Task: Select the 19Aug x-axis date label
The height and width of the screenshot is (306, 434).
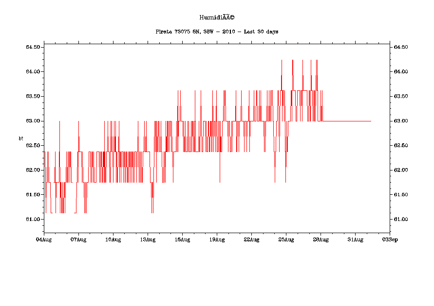Action: pos(217,239)
